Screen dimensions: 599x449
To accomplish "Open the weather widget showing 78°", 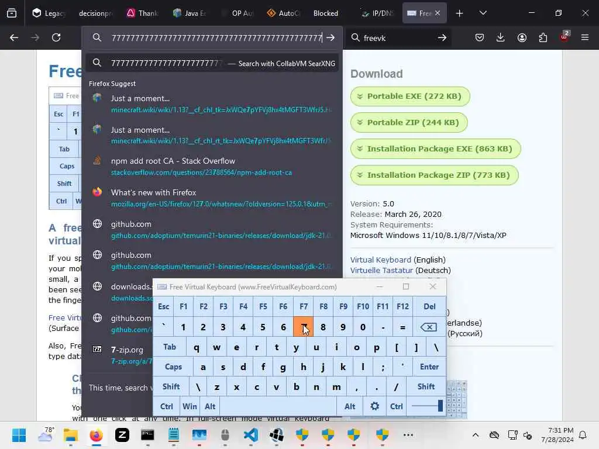I will click(x=46, y=435).
